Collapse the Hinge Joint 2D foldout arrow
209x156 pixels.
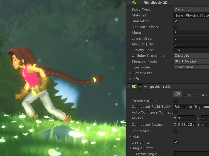pyautogui.click(x=129, y=87)
